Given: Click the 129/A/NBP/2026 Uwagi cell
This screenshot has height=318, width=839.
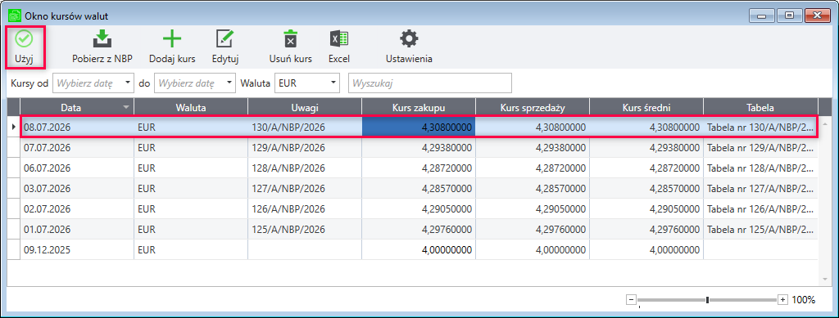Looking at the screenshot, I should (x=305, y=148).
